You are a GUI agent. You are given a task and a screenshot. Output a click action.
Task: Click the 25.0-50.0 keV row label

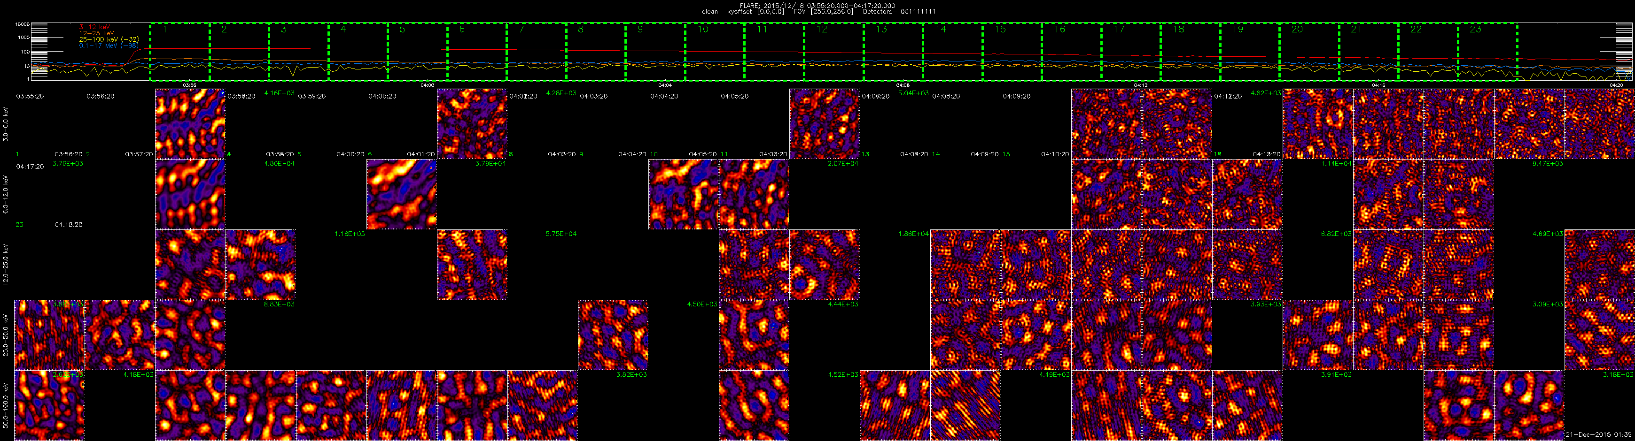[6, 335]
